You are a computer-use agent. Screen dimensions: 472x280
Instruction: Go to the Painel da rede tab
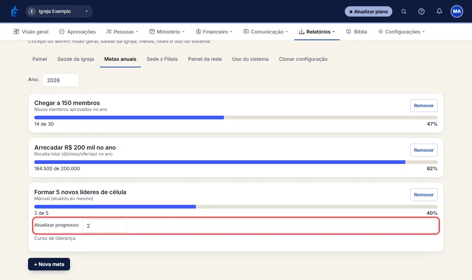coord(205,59)
